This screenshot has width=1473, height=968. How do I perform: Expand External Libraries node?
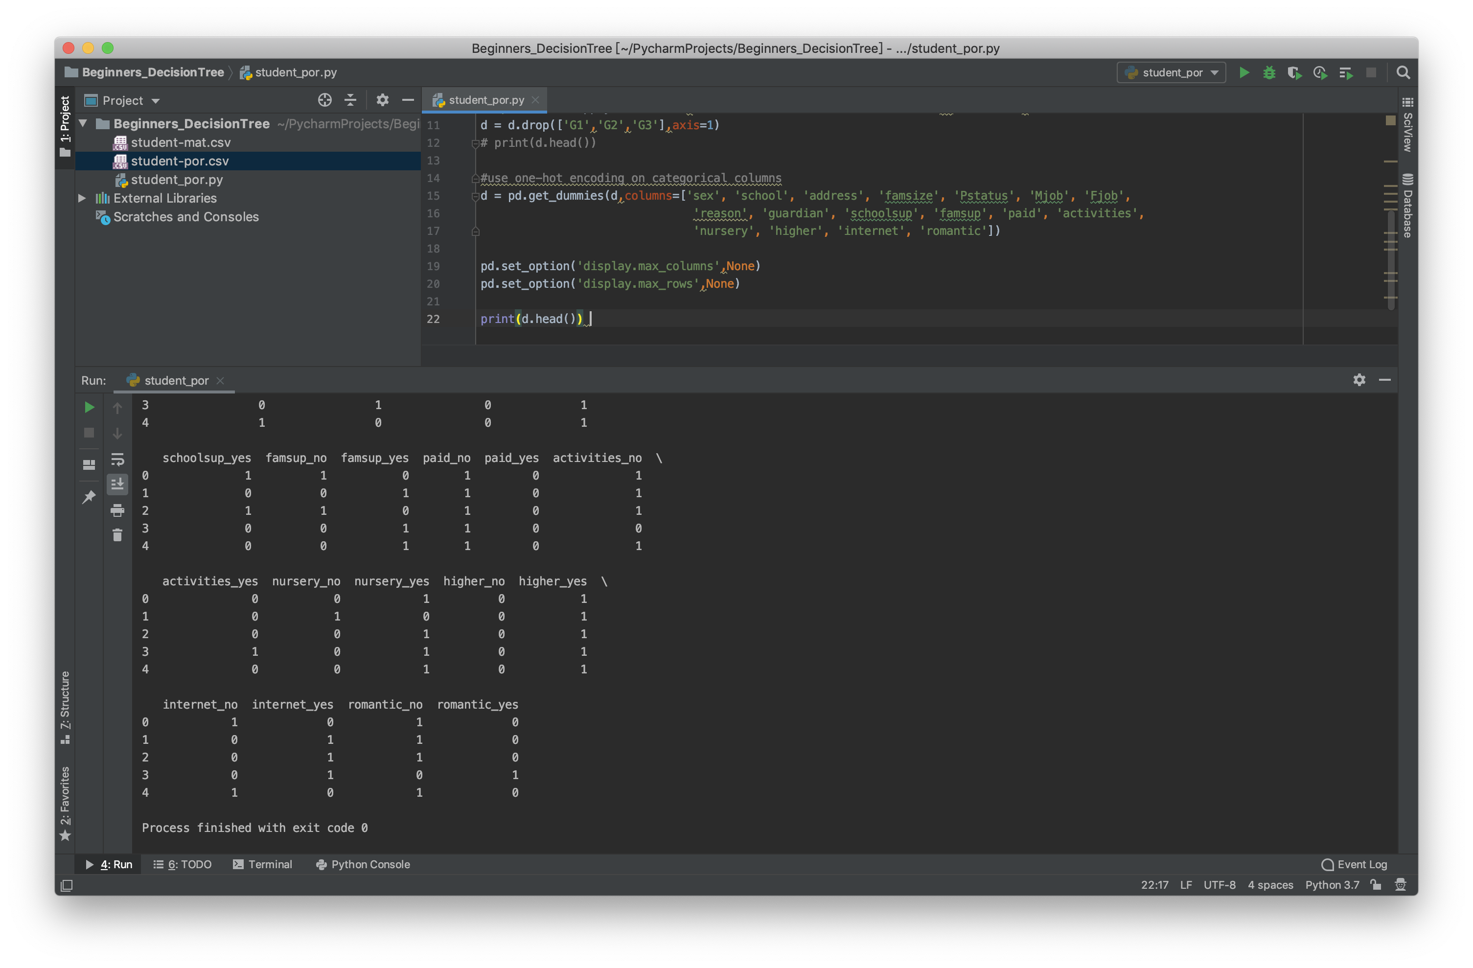[x=82, y=198]
